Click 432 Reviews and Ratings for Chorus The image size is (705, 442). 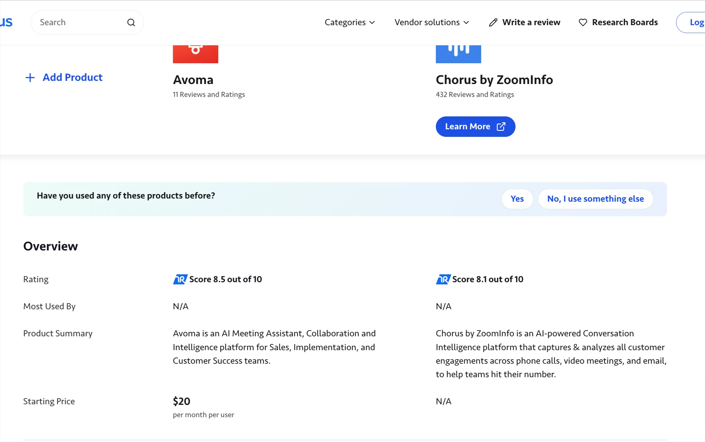point(475,94)
